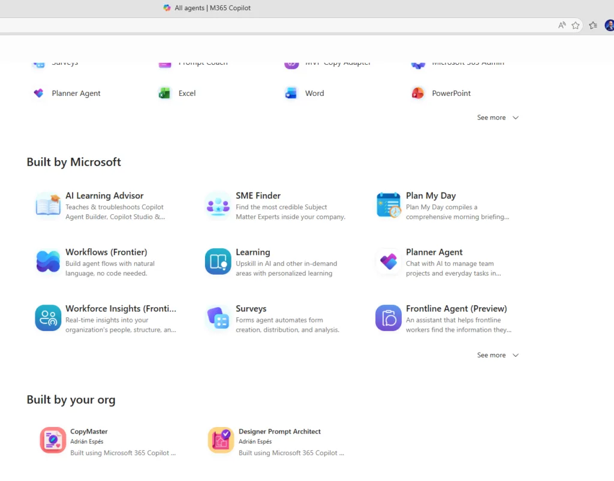Click 'An assistant that helps frontline' text
This screenshot has width=614, height=481.
point(453,320)
